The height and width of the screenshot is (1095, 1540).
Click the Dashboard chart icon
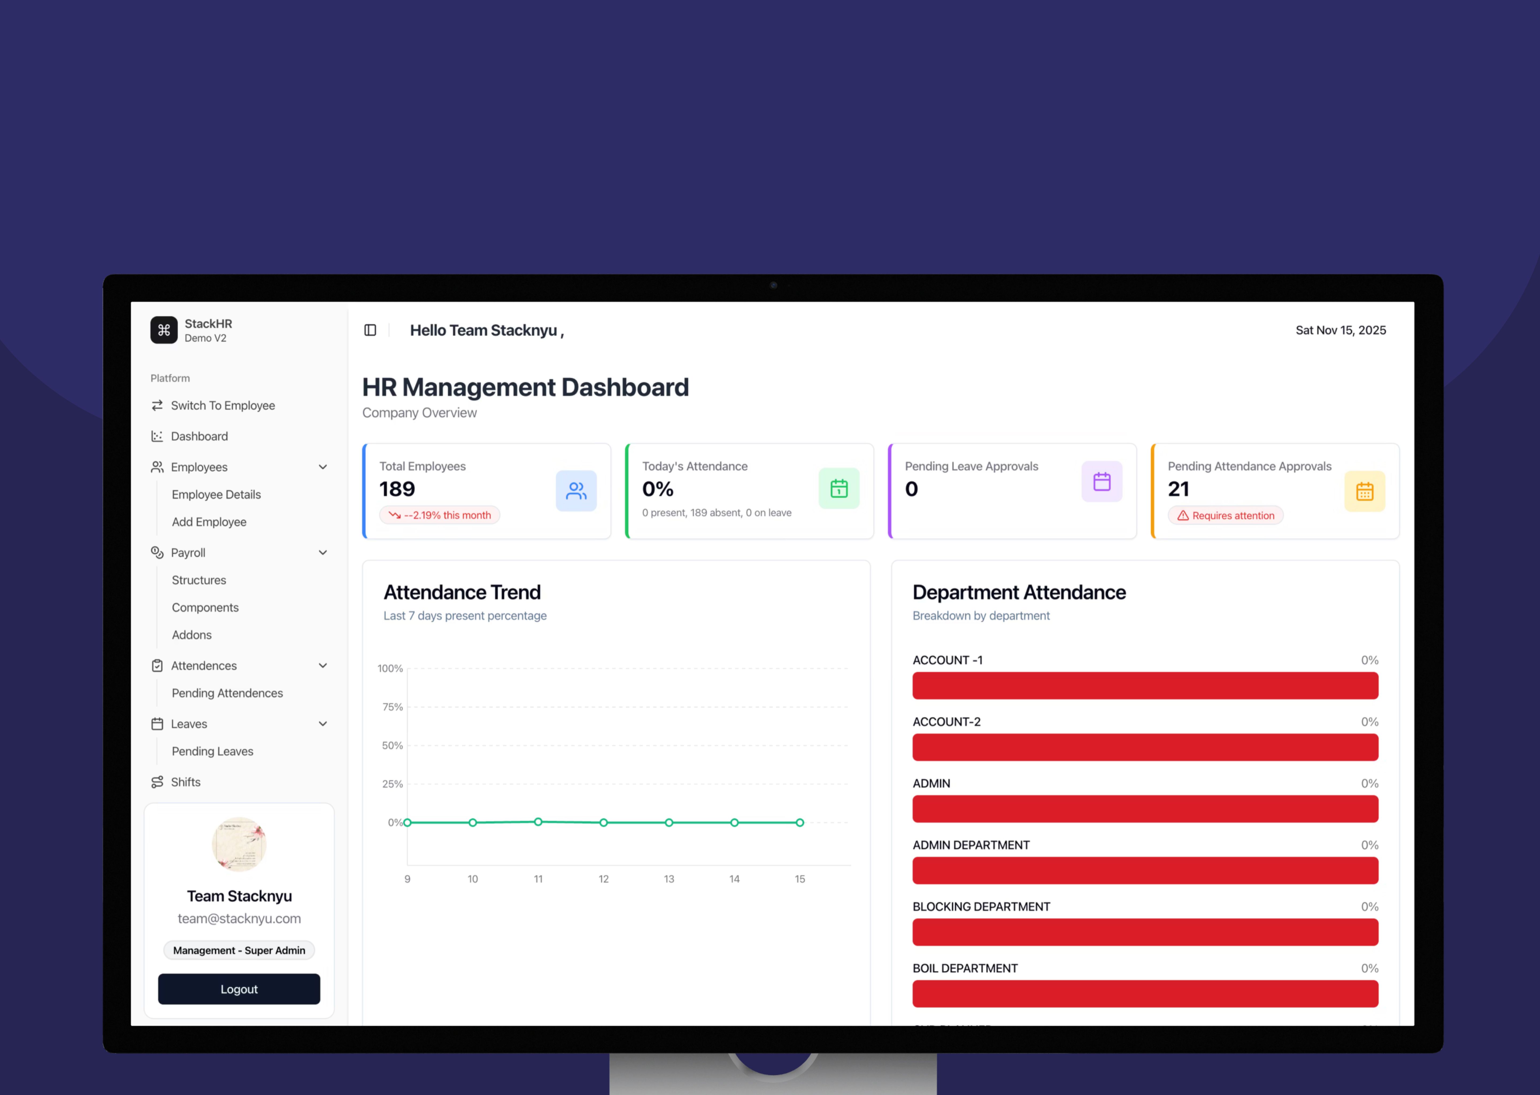(157, 436)
